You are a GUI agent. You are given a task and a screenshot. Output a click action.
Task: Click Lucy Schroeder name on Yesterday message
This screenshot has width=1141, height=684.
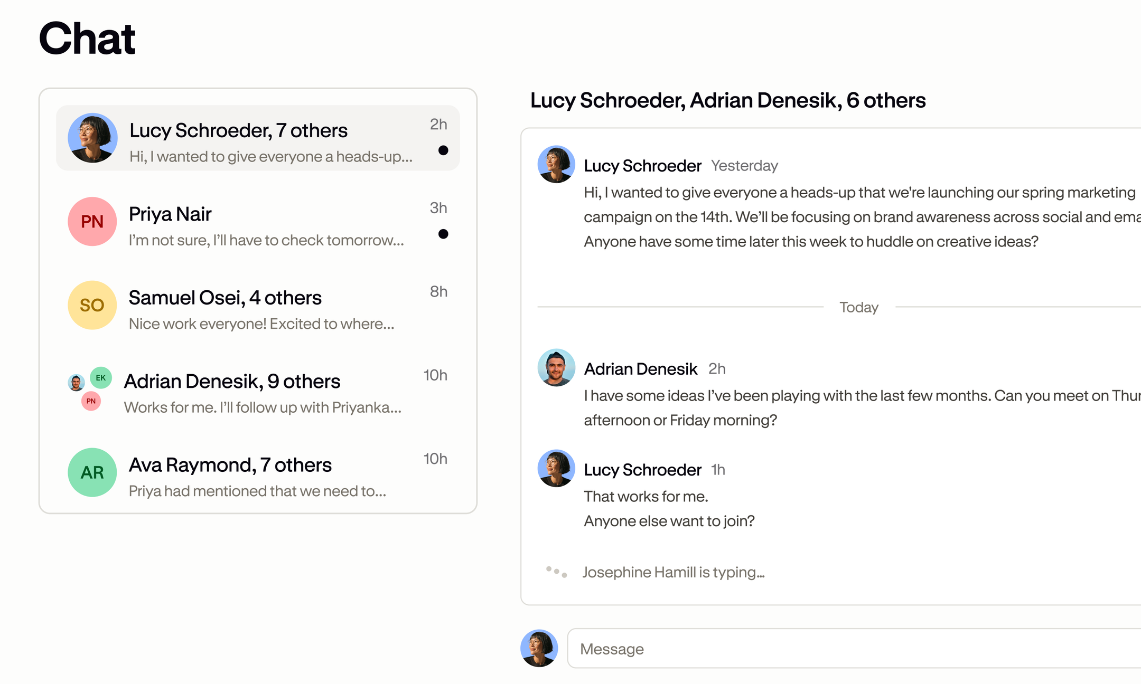pyautogui.click(x=642, y=166)
